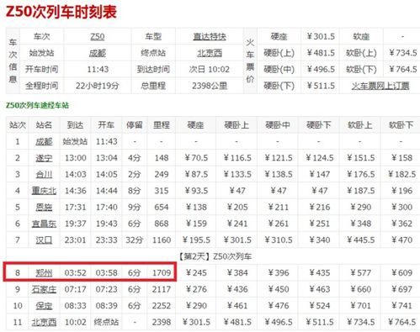Select 宜昌东 软卧下 price ¥362
Image resolution: width=420 pixels, height=332 pixels.
pos(401,224)
